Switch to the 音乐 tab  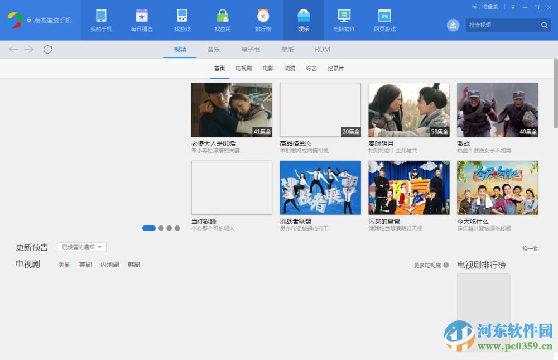click(213, 49)
